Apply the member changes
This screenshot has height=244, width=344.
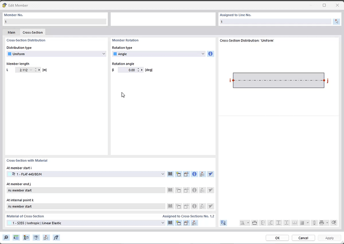point(330,238)
